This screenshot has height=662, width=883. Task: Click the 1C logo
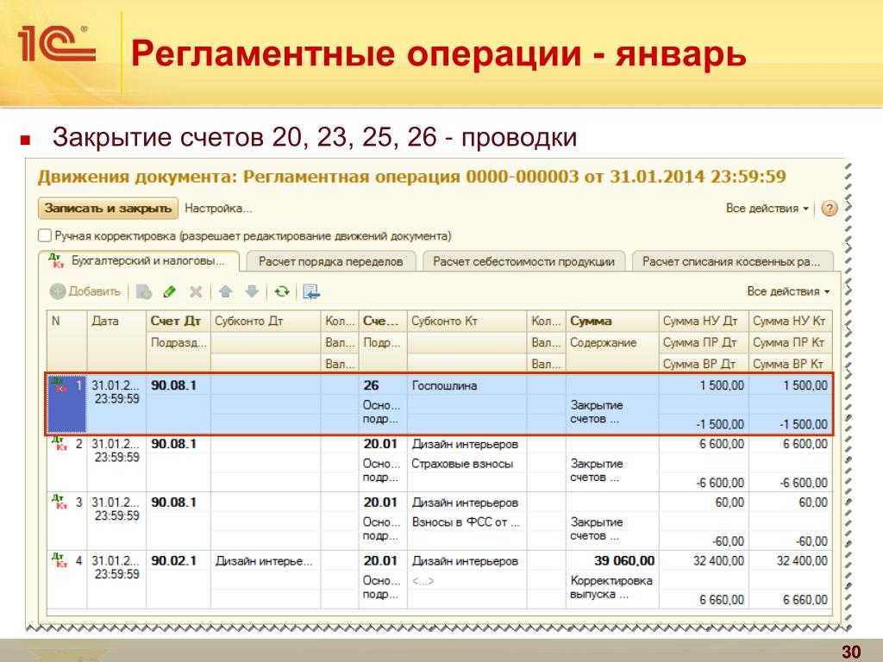pyautogui.click(x=56, y=44)
